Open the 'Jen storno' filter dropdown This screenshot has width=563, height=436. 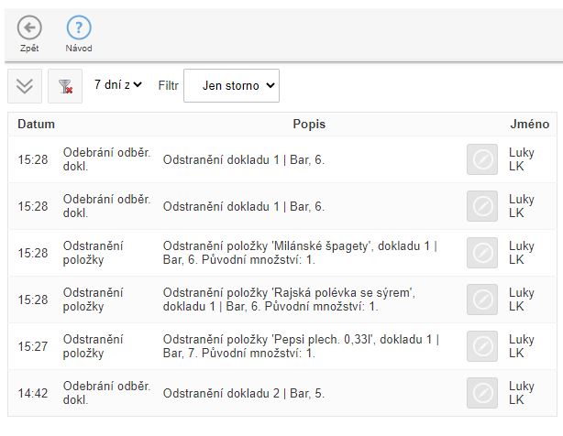(x=231, y=85)
